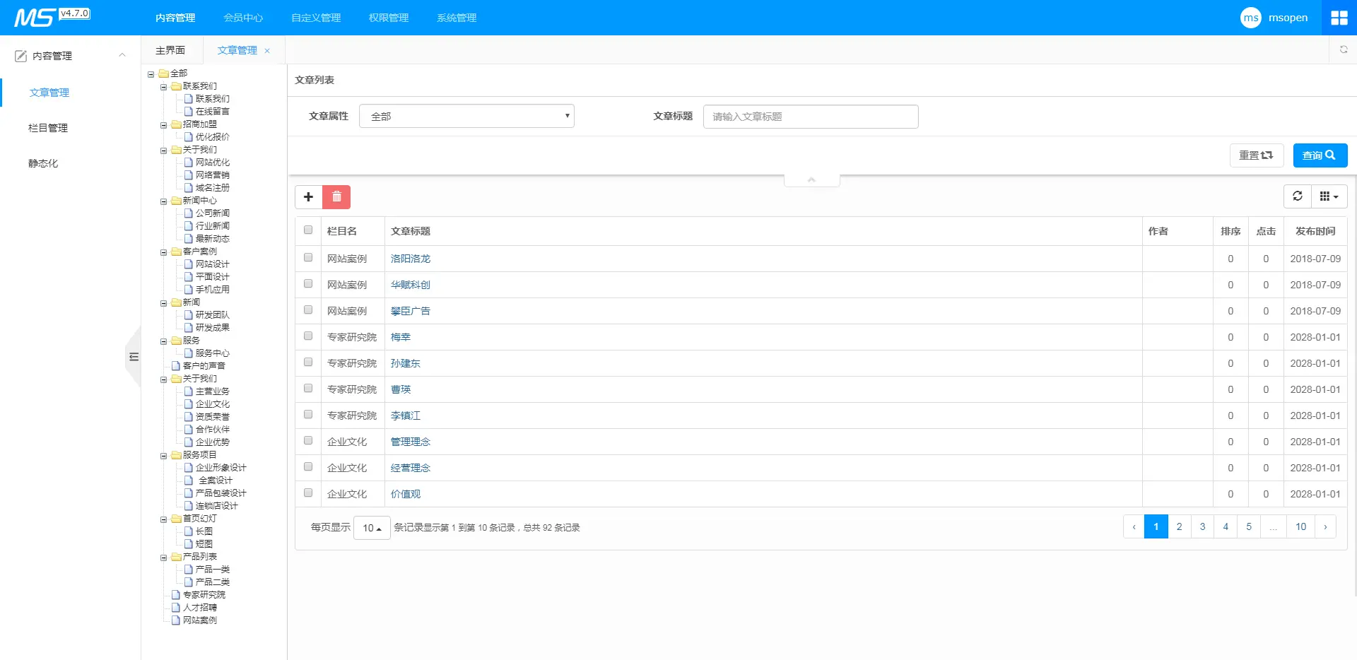Collapse the 产品列表 tree node

click(x=163, y=558)
